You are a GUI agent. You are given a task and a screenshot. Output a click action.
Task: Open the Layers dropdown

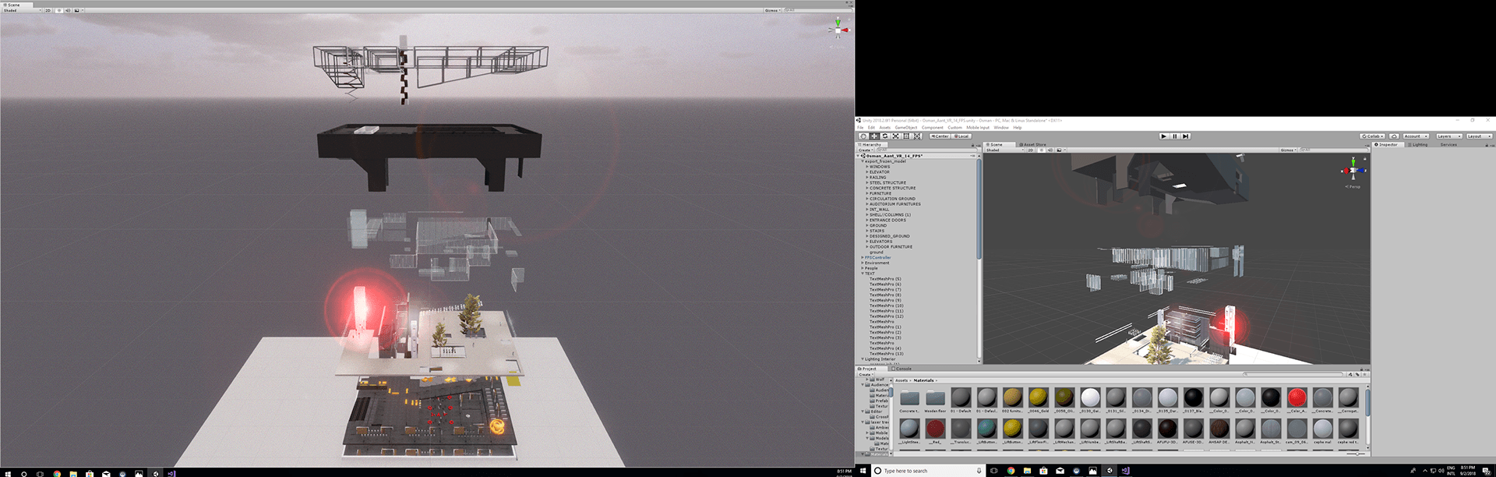click(x=1448, y=136)
